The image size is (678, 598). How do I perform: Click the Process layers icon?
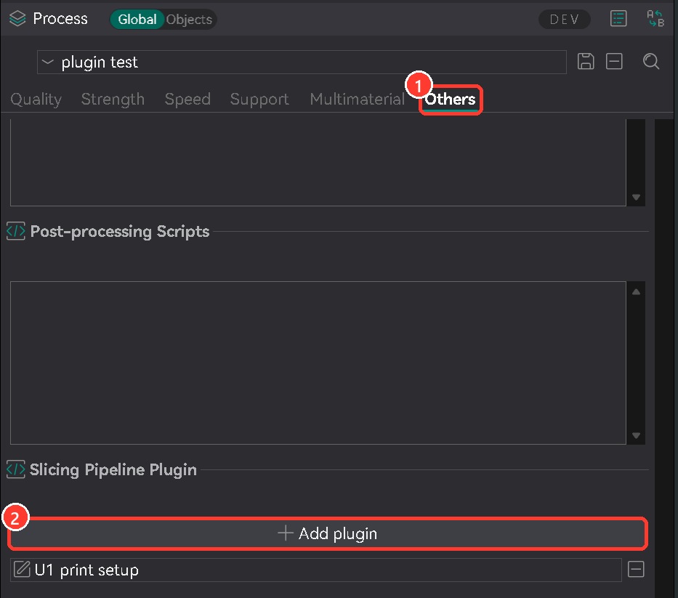click(x=17, y=19)
